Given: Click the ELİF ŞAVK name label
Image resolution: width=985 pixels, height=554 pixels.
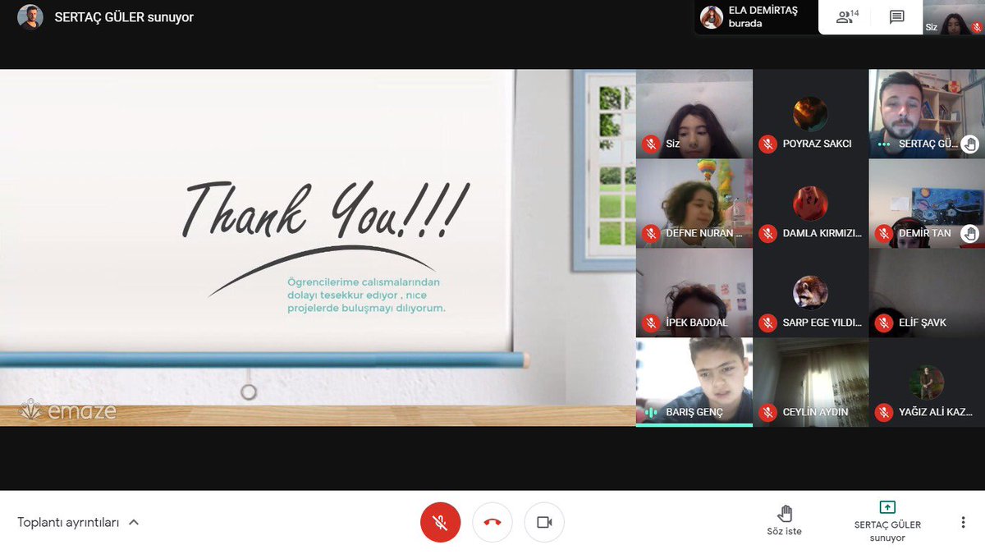Looking at the screenshot, I should (x=923, y=323).
